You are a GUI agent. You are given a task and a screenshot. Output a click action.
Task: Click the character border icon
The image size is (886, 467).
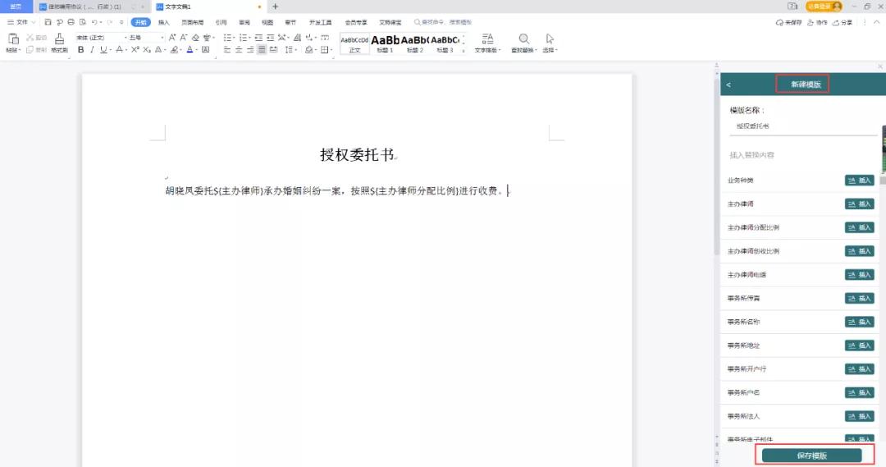pos(206,50)
